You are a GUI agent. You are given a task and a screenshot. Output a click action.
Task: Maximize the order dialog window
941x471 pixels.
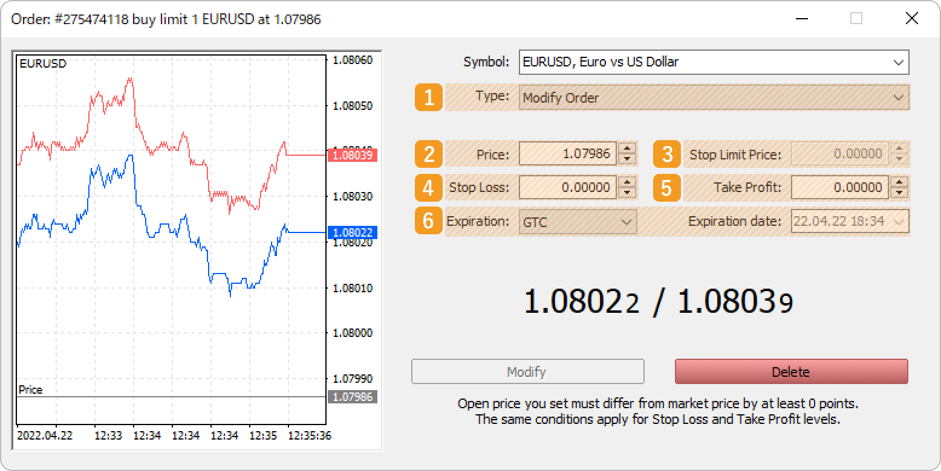[856, 19]
